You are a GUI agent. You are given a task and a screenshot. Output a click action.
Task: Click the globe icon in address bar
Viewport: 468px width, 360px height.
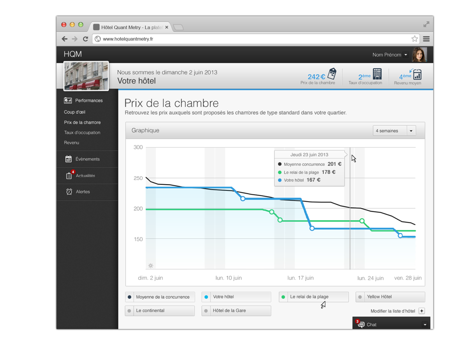tap(98, 39)
